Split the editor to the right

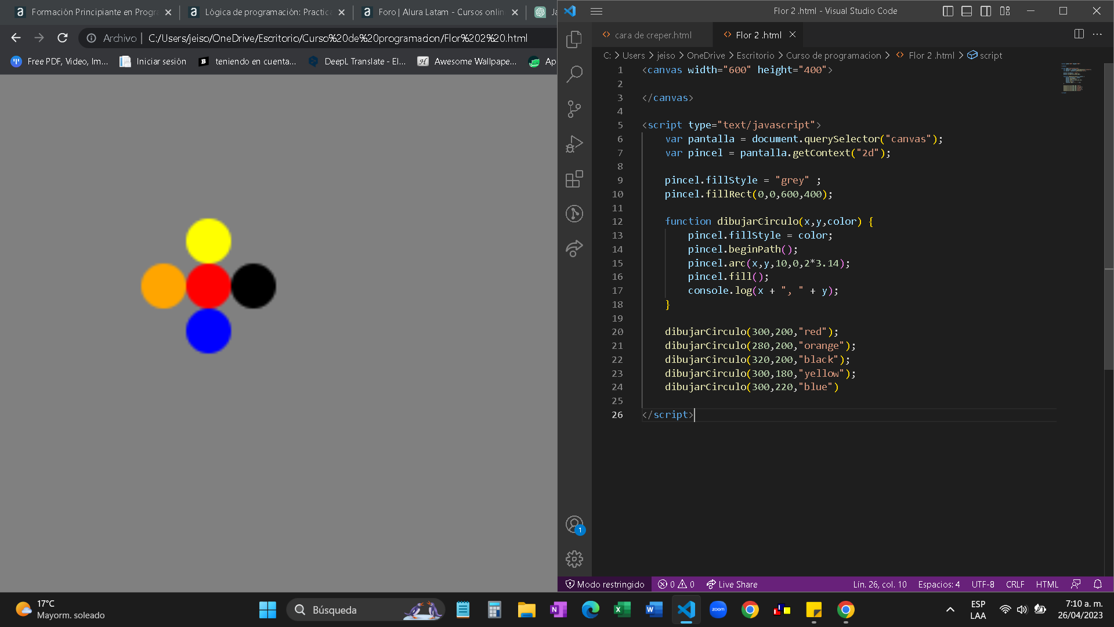pos(1079,34)
